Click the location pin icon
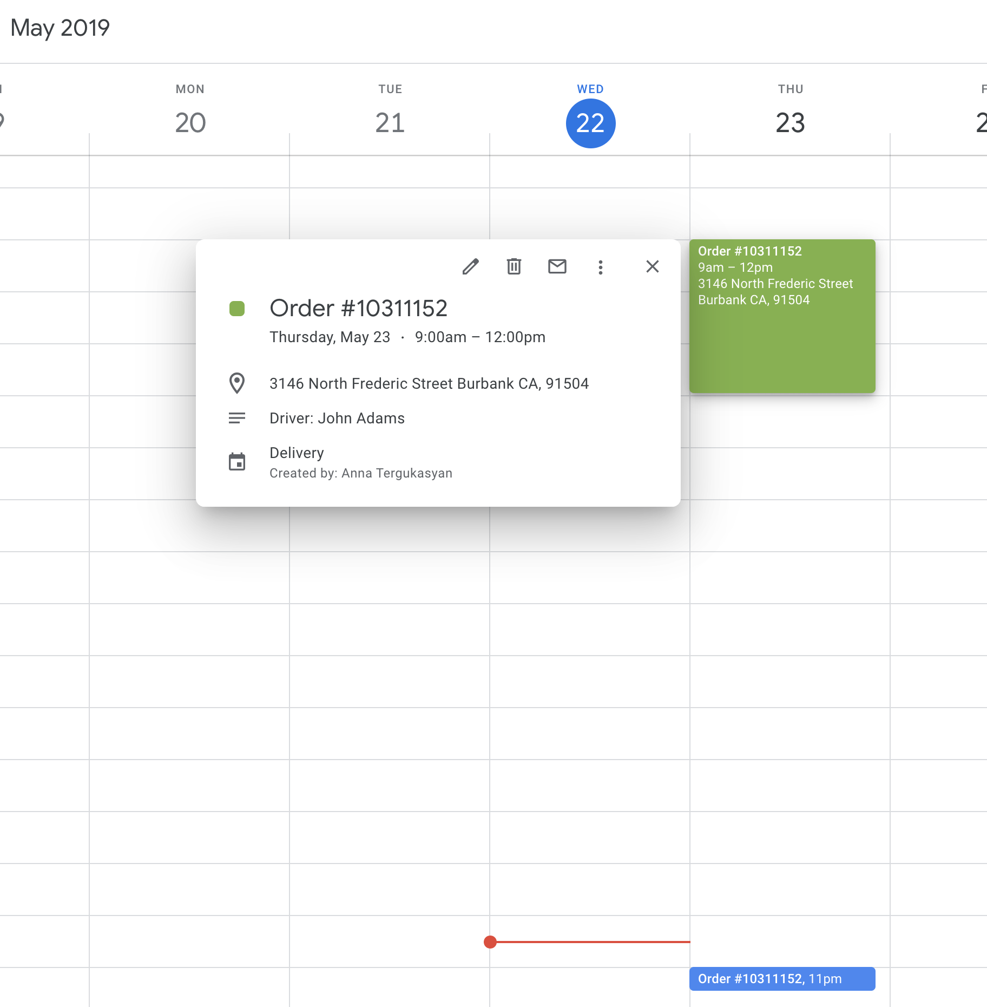 click(x=237, y=383)
